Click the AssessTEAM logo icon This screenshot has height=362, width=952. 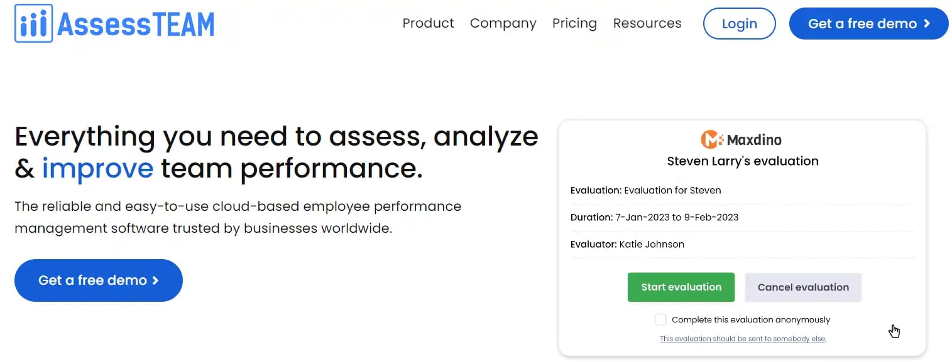pos(34,23)
